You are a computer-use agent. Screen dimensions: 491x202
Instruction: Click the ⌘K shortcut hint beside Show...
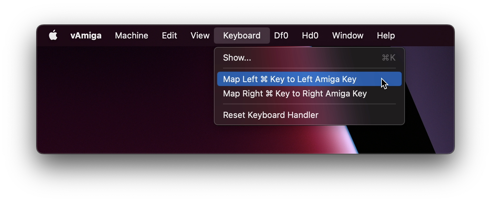click(x=389, y=58)
